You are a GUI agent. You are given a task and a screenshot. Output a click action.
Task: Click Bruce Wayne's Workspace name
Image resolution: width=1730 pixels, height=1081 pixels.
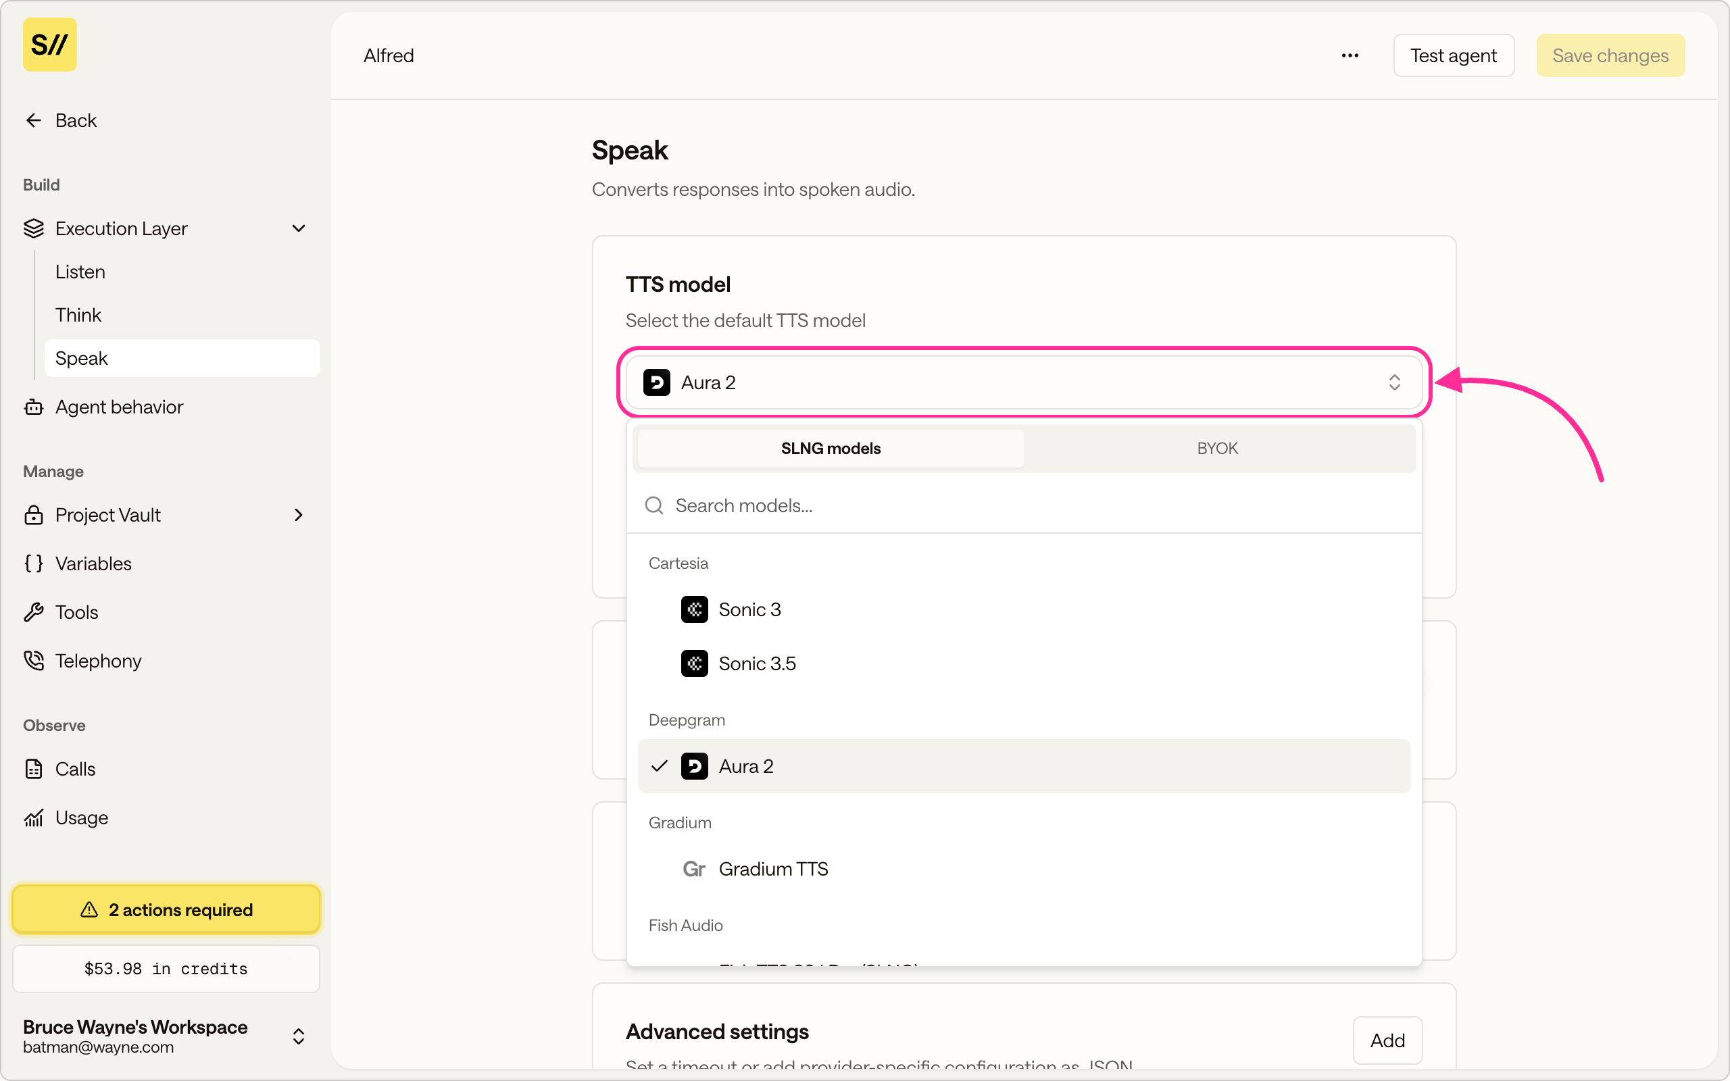point(135,1027)
